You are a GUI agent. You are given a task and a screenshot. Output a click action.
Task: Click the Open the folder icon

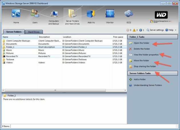131,43
